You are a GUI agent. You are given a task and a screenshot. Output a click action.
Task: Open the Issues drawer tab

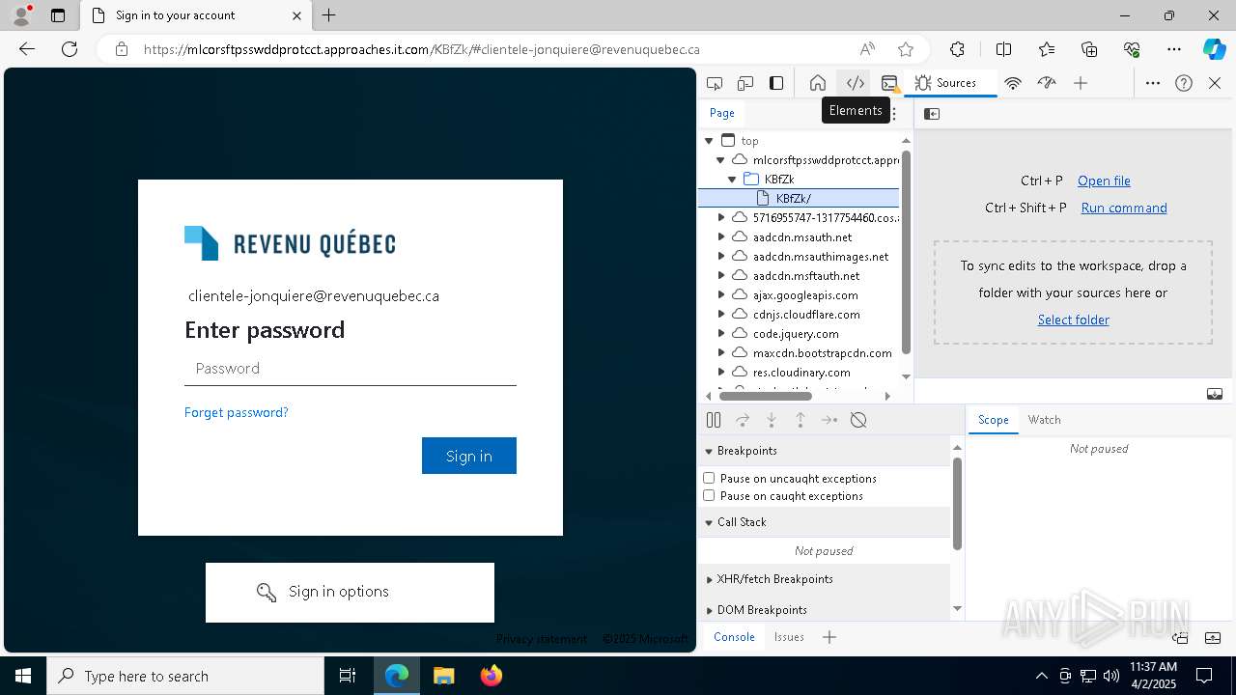[x=789, y=637]
